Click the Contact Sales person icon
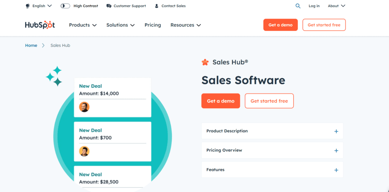This screenshot has height=192, width=389. [157, 6]
